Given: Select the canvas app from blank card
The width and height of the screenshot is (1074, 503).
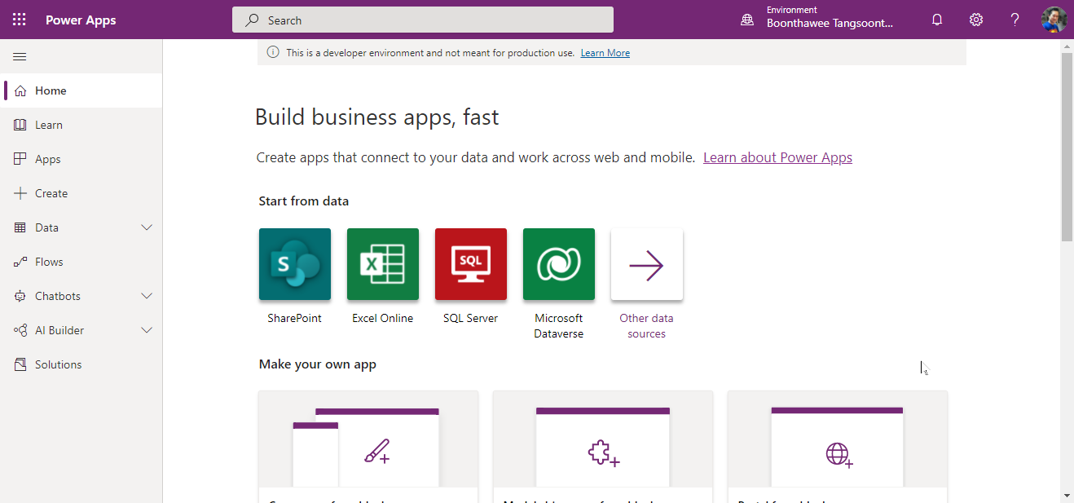Looking at the screenshot, I should 368,447.
